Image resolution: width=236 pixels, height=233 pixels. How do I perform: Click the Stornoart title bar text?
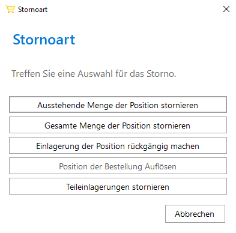[32, 10]
